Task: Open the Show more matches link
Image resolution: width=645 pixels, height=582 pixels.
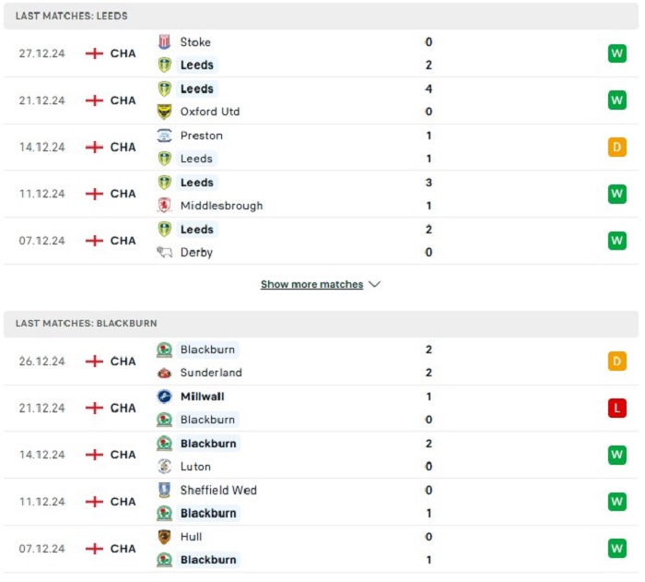Action: [311, 284]
